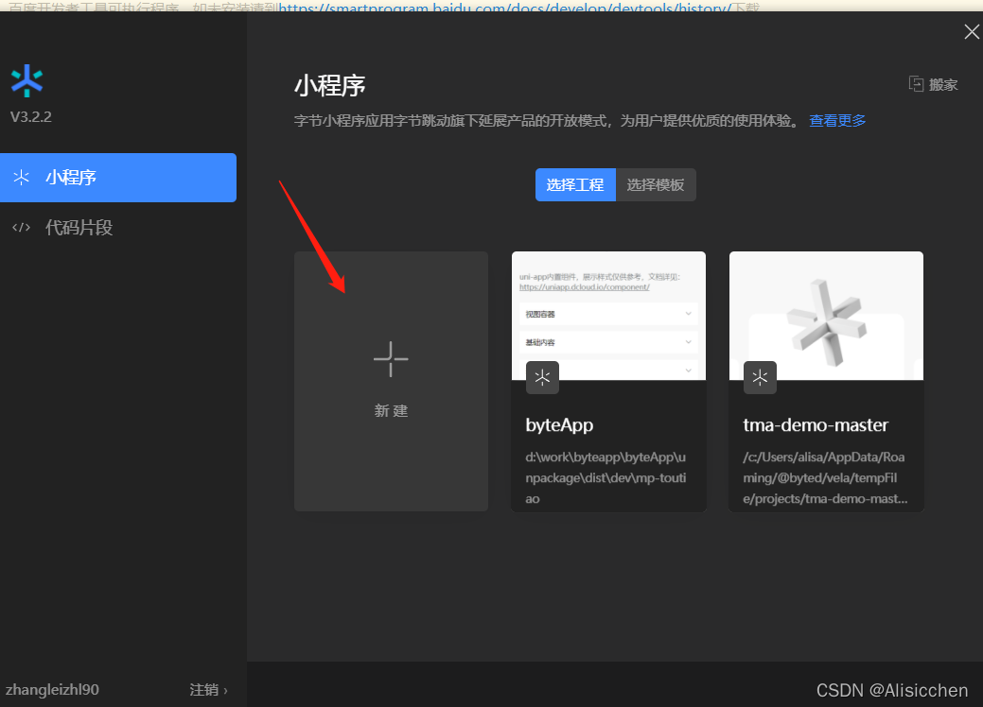
Task: Click the tma-demo-master project path text
Action: click(x=825, y=478)
